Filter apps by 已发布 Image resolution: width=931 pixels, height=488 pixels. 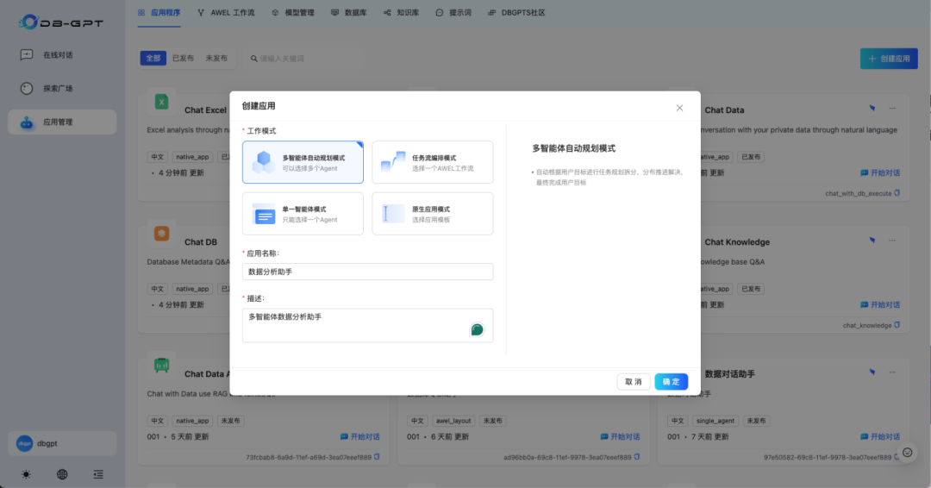[183, 58]
